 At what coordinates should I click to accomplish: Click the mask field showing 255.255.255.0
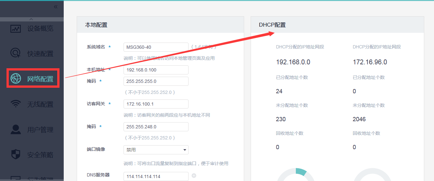(x=156, y=81)
